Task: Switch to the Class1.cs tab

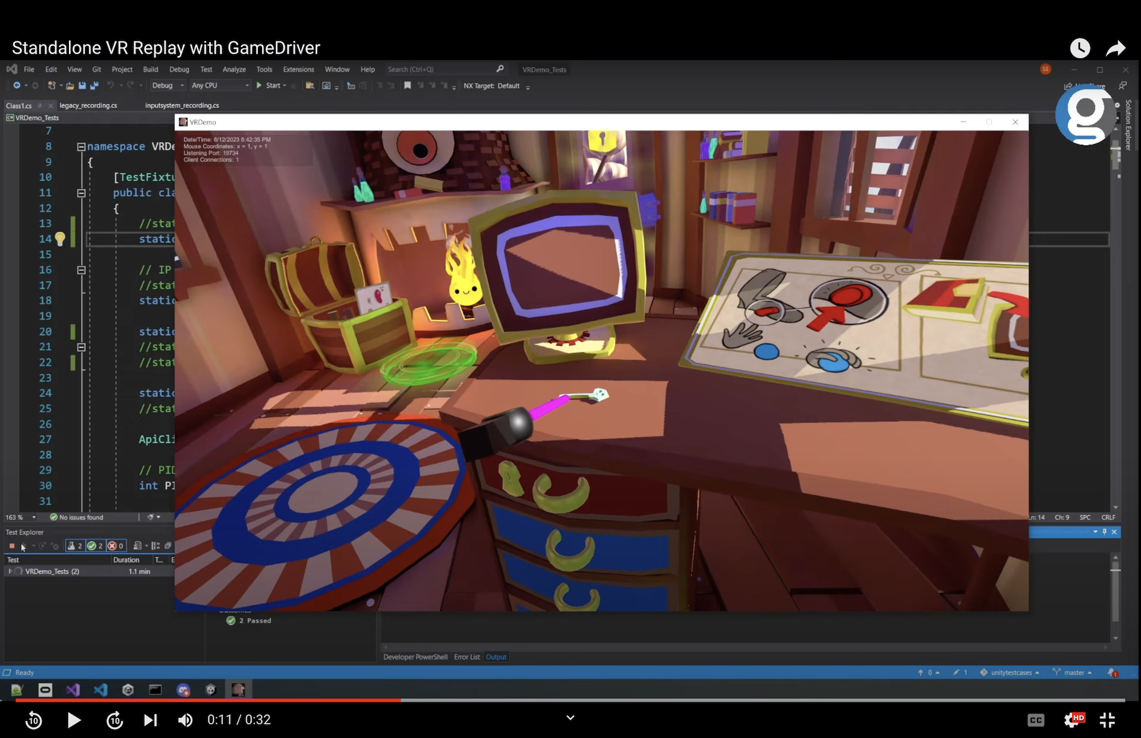Action: click(19, 105)
